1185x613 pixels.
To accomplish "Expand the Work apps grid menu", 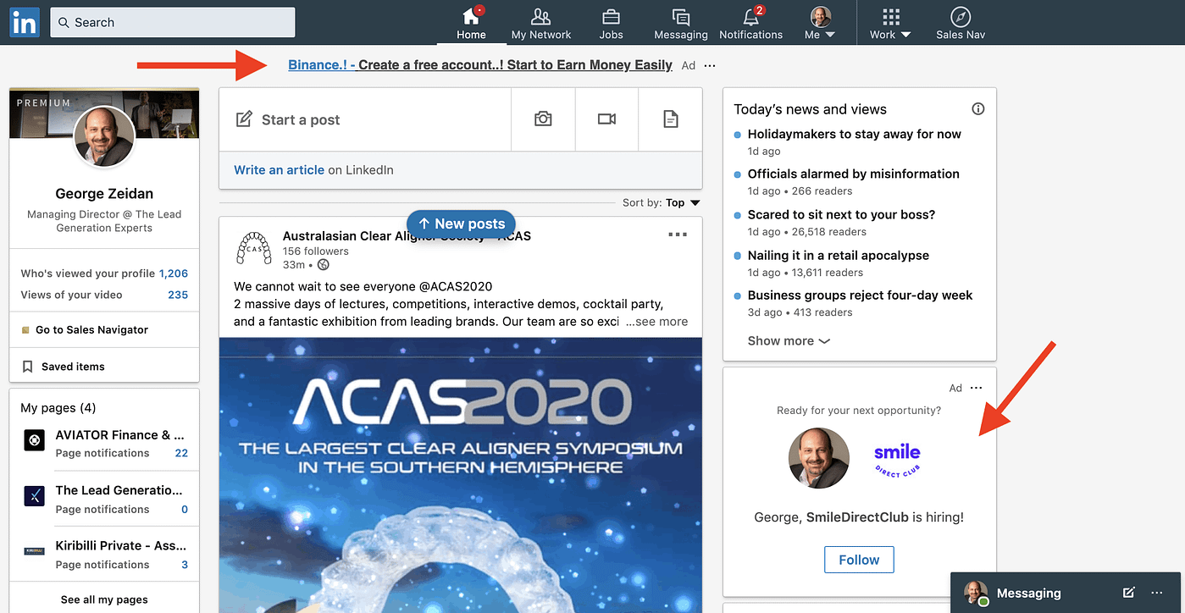I will click(x=890, y=23).
